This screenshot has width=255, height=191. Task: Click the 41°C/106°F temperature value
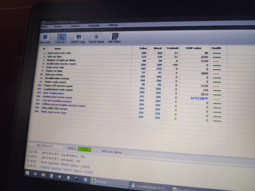pyautogui.click(x=199, y=99)
